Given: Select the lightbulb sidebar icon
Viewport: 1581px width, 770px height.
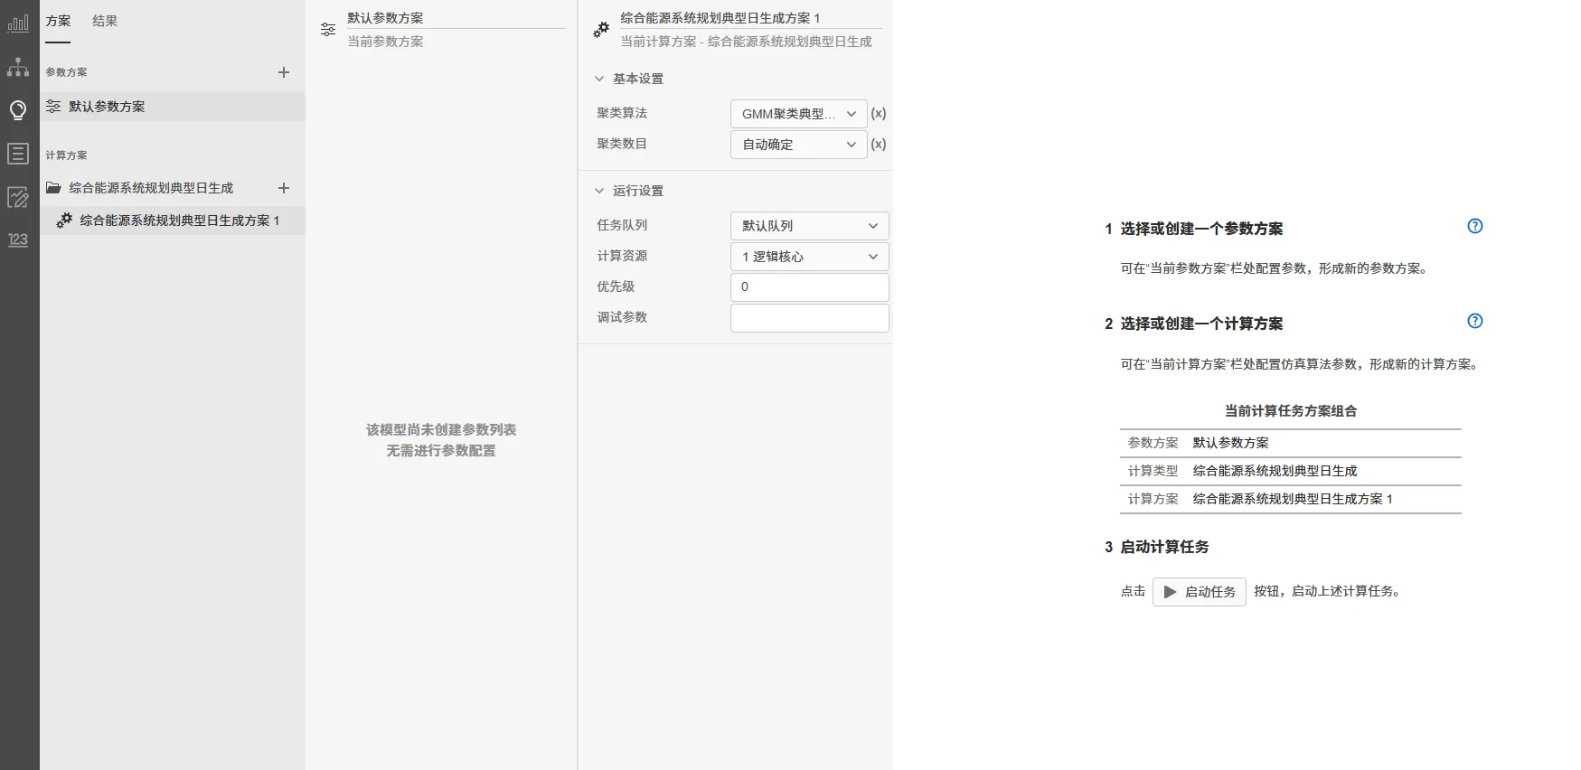Looking at the screenshot, I should click(x=18, y=110).
